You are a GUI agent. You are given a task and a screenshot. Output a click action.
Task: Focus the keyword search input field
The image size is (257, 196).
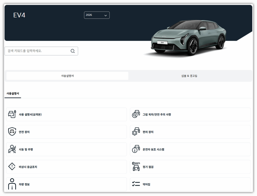[x=38, y=51]
